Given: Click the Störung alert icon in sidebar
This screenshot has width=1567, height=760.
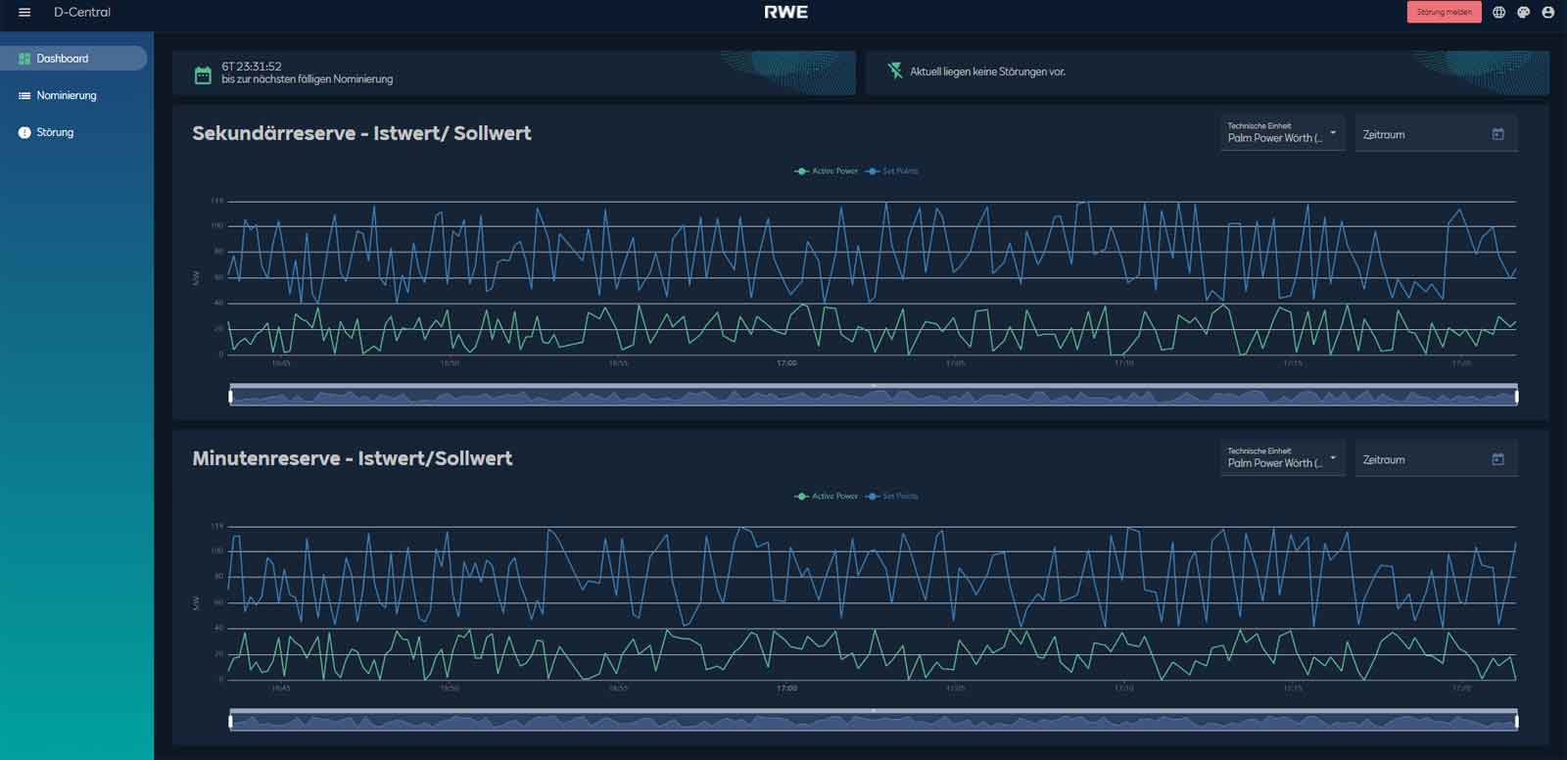Looking at the screenshot, I should (24, 132).
